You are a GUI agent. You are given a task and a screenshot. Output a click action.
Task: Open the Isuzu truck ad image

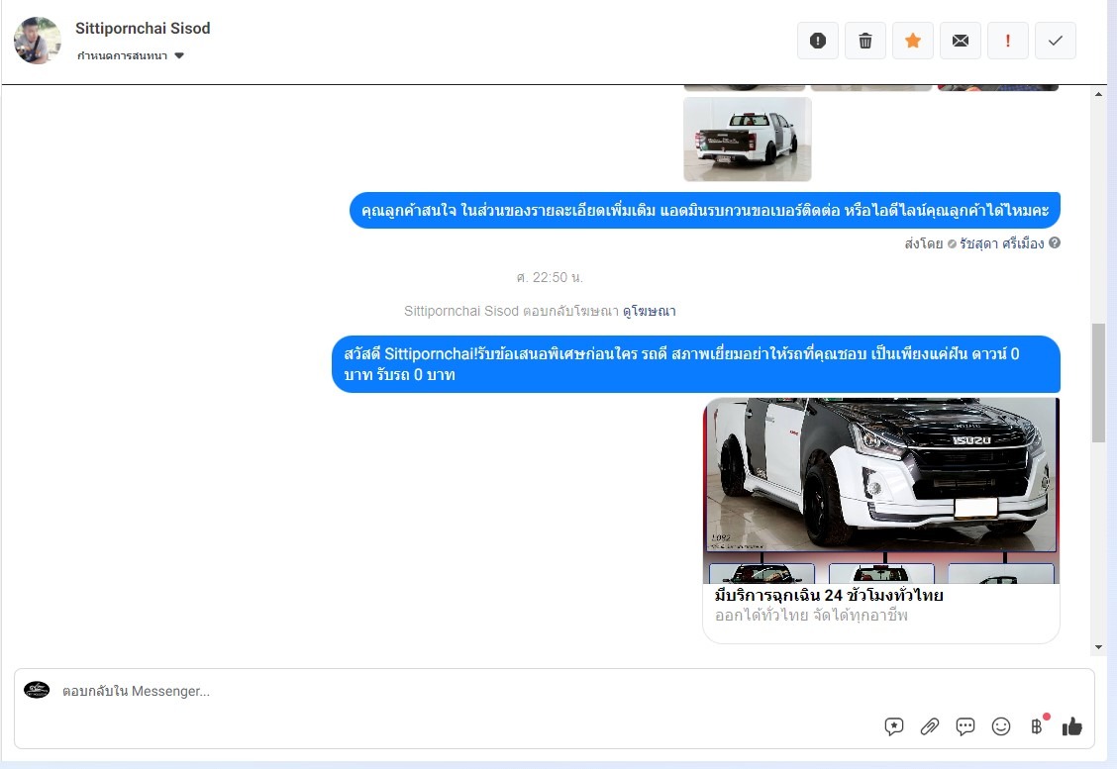(x=881, y=491)
